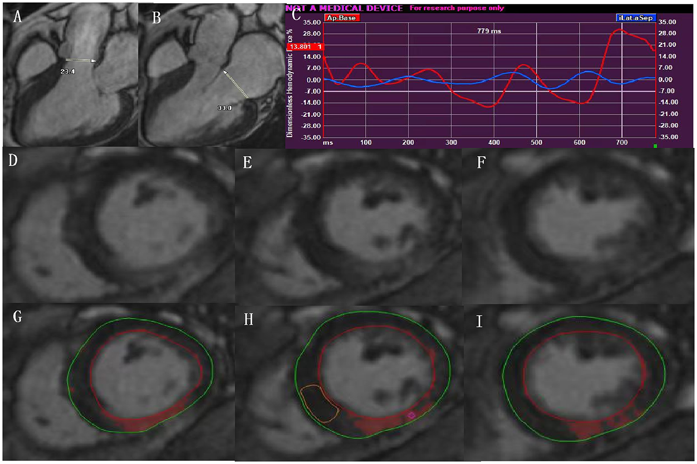697x464 pixels.
Task: Click the 'NOT A MEDICAL DEVICE' header text
Action: pyautogui.click(x=345, y=8)
